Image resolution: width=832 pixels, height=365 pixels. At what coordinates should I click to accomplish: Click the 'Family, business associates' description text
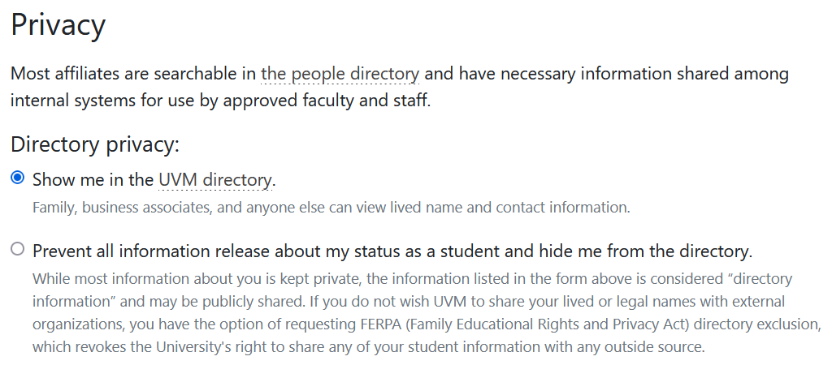122,207
